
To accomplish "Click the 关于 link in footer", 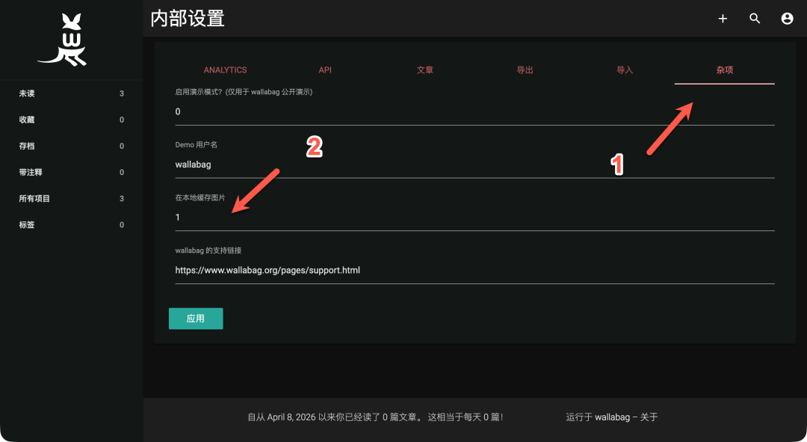I will (x=649, y=417).
